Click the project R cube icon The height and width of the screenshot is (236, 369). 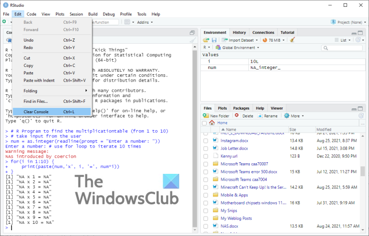pyautogui.click(x=333, y=22)
